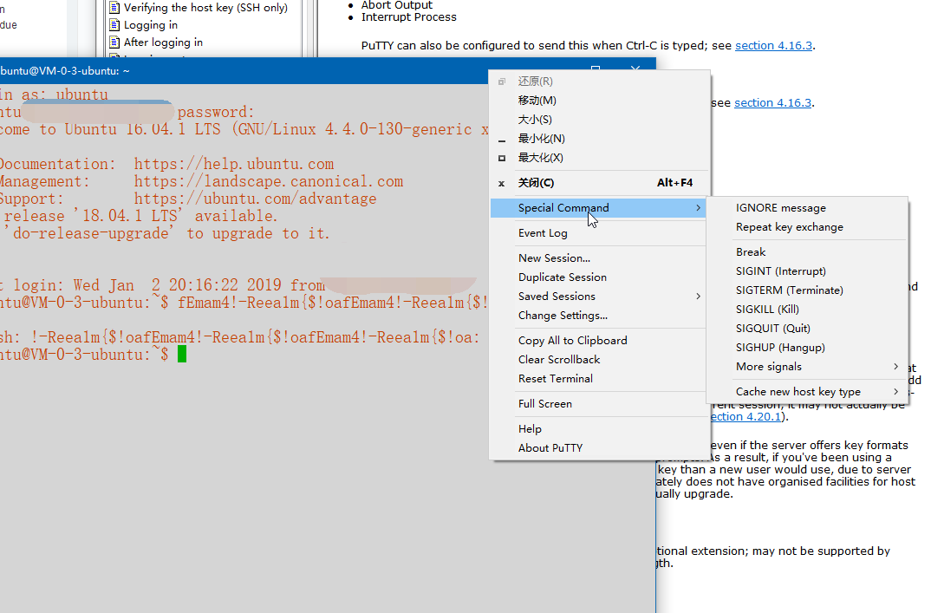The height and width of the screenshot is (613, 931).
Task: Click the restore icon beside 还原(R)
Action: 502,82
